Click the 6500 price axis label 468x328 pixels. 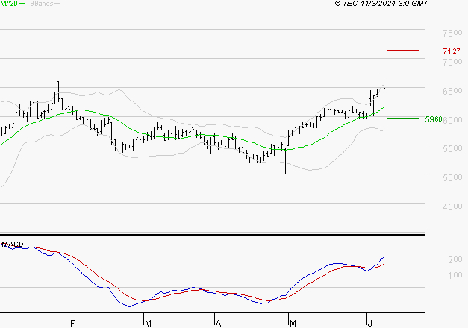(x=452, y=91)
